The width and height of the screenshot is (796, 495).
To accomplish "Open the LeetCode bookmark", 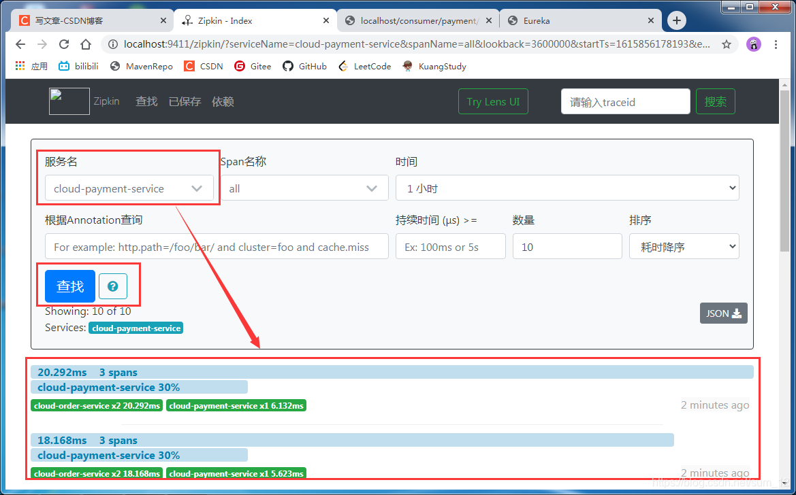I will (x=364, y=67).
